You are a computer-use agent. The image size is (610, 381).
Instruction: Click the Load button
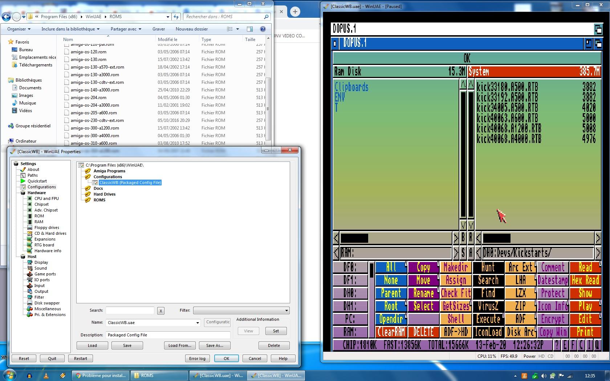[x=92, y=345]
